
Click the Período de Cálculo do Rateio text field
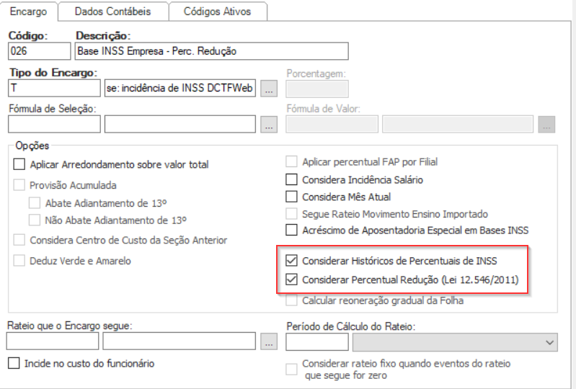tap(307, 341)
